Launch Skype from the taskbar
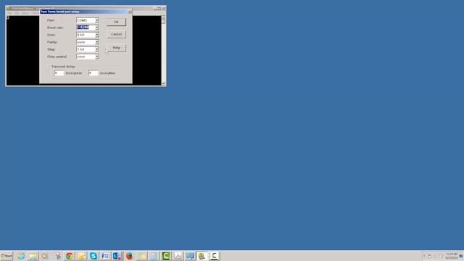Viewport: 464px width, 261px height. coord(94,256)
